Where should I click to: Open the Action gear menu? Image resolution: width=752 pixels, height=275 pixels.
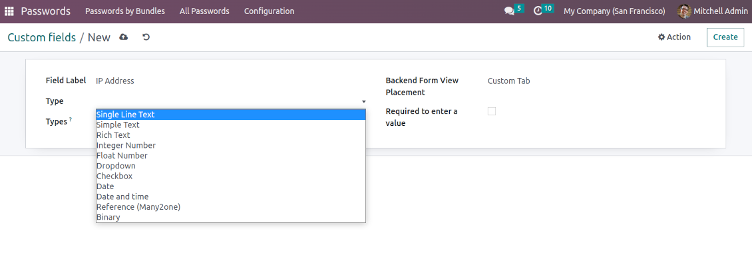(674, 37)
